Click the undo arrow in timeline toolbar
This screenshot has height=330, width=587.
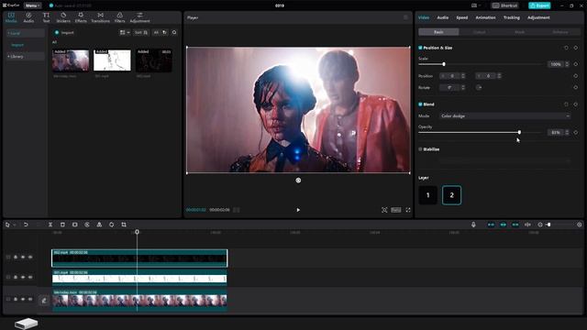click(x=26, y=225)
